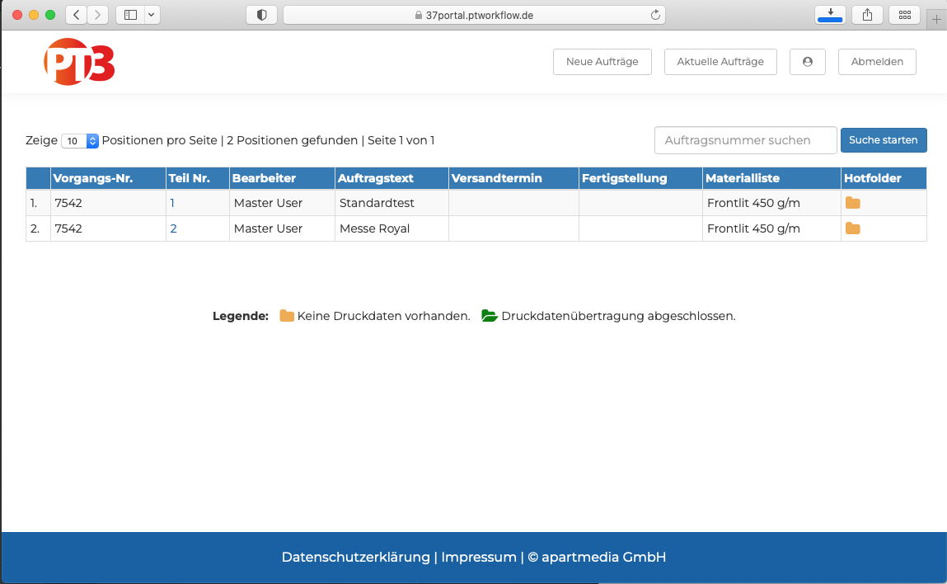Reload the page in address bar
This screenshot has height=584, width=947.
655,15
